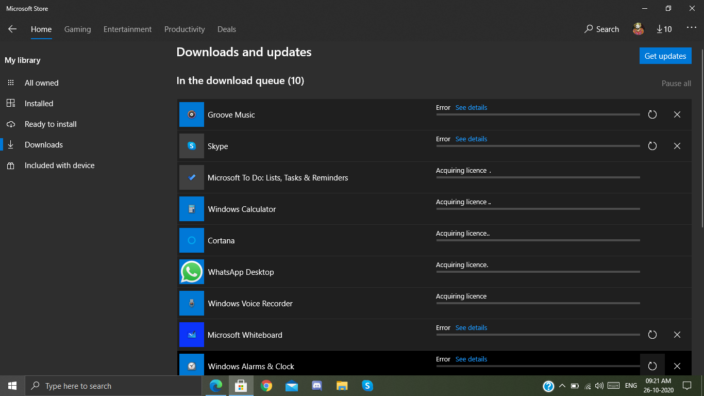Open Ready to install section
Screen dimensions: 704x396
click(x=51, y=124)
